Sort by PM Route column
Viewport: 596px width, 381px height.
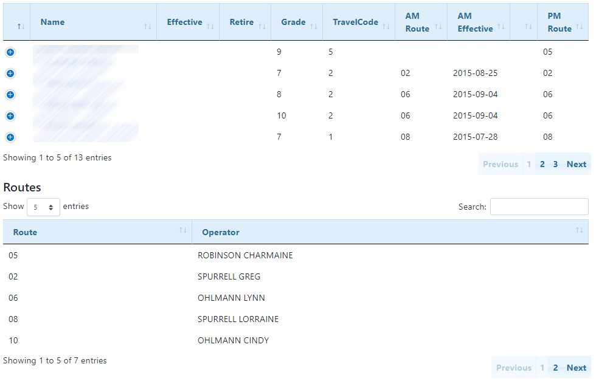(562, 22)
